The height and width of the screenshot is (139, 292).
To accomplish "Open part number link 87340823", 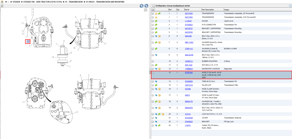I will [189, 25].
